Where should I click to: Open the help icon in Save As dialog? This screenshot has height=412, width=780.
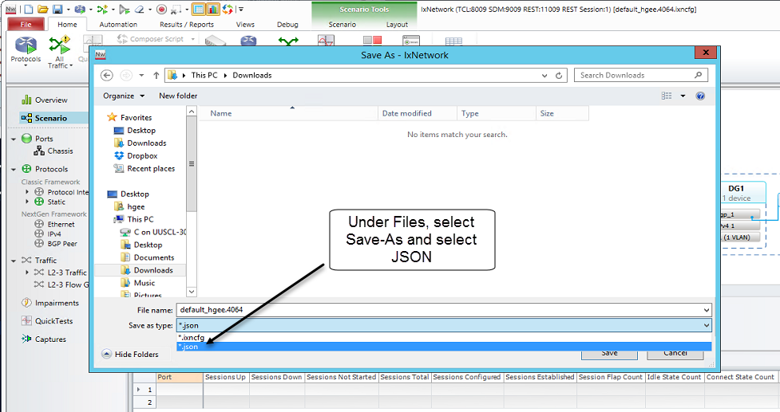700,96
